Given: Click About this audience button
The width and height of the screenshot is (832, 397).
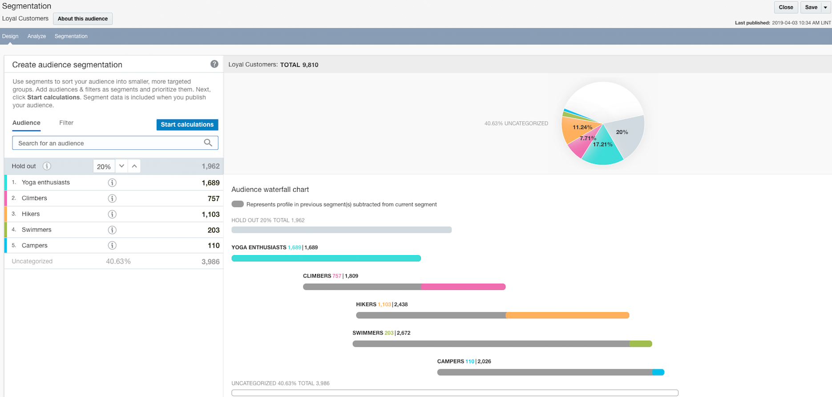Looking at the screenshot, I should (x=83, y=19).
